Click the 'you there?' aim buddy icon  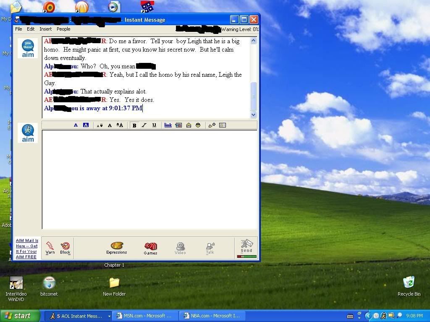[x=28, y=49]
